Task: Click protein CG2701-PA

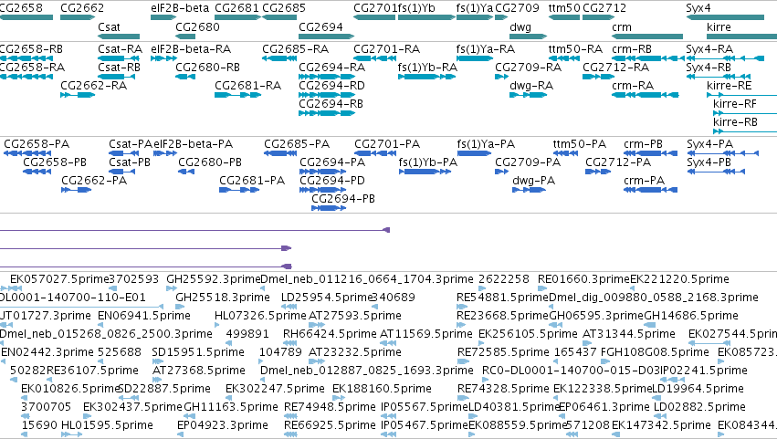Action: click(x=375, y=153)
